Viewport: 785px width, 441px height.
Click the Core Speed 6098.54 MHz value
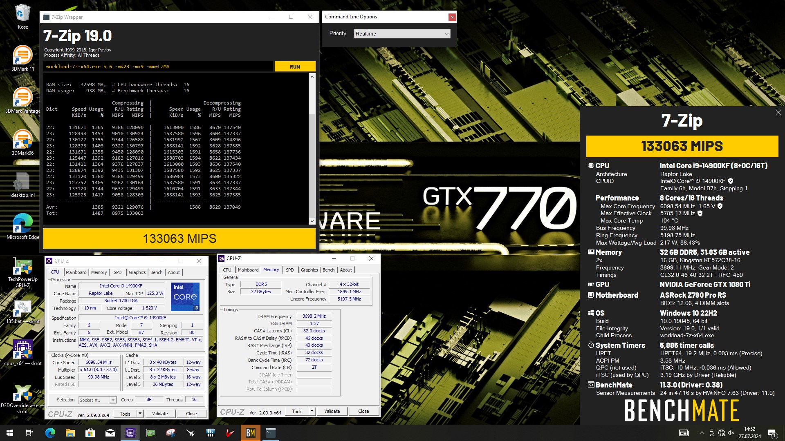pos(99,363)
